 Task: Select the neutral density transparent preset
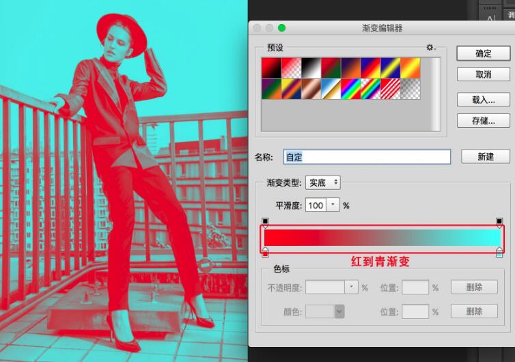410,89
